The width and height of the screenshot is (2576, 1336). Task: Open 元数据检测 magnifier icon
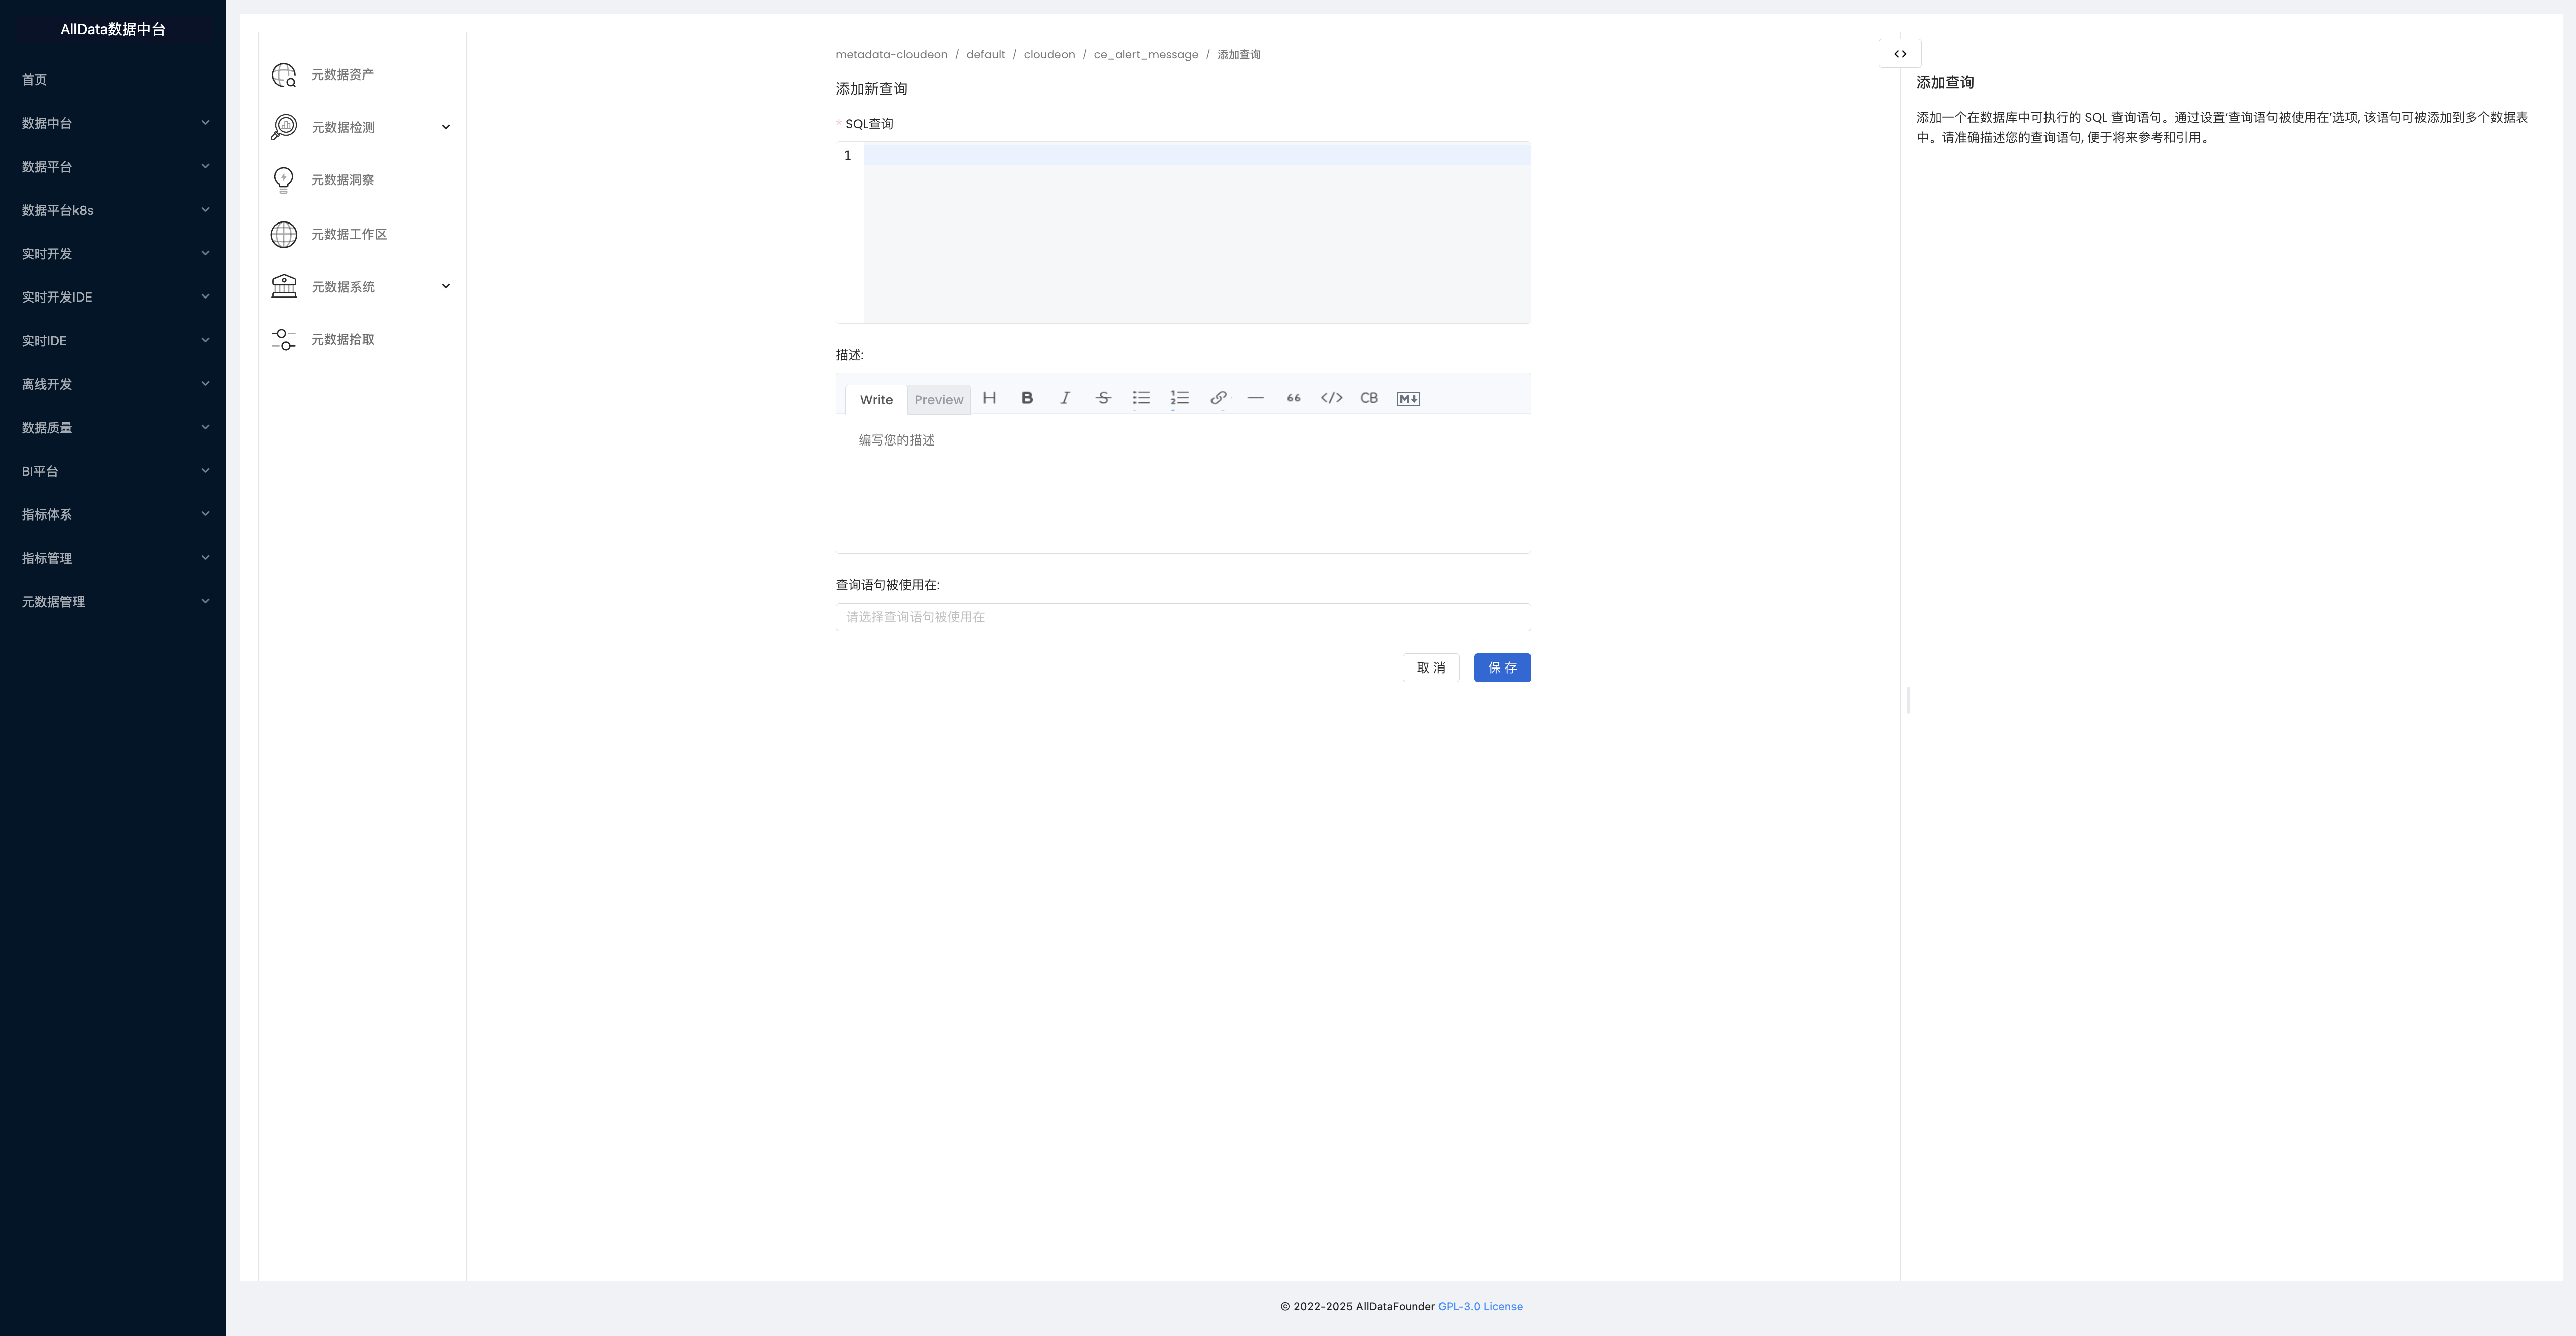(284, 127)
